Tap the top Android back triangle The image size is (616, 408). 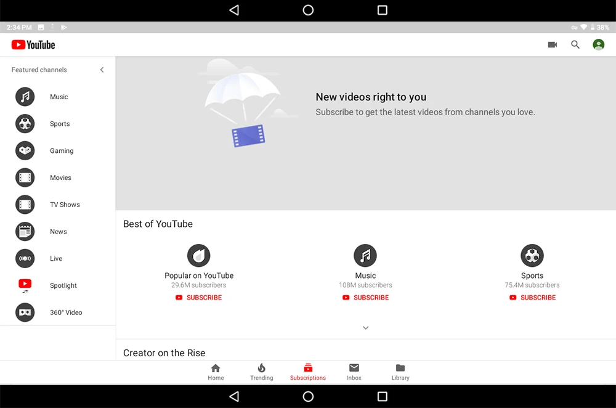(x=234, y=10)
